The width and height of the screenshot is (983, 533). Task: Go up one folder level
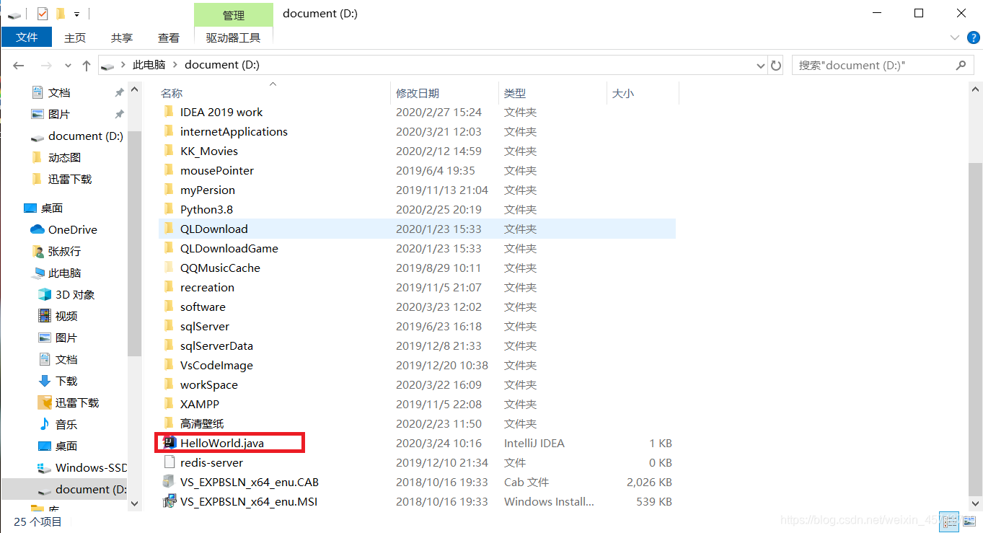point(87,65)
